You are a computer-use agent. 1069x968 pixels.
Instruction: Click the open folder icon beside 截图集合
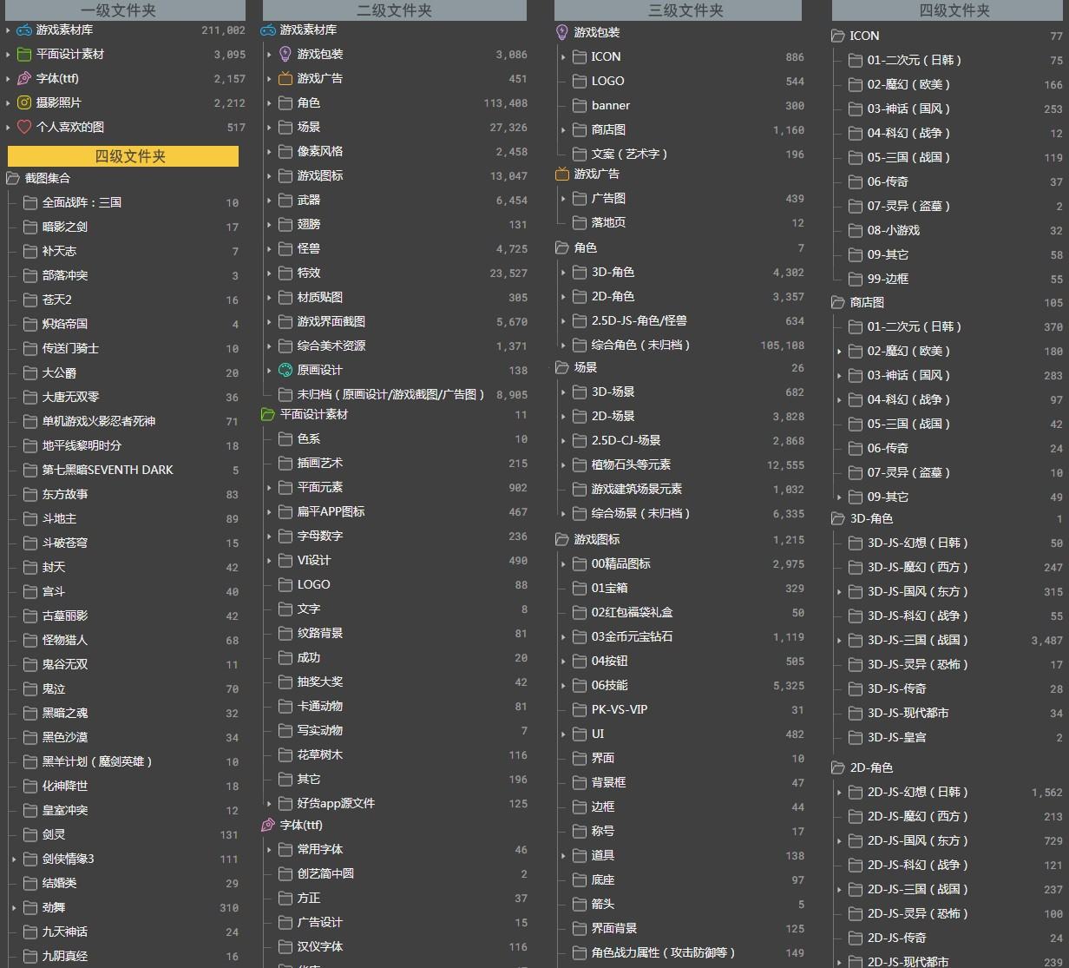(13, 178)
